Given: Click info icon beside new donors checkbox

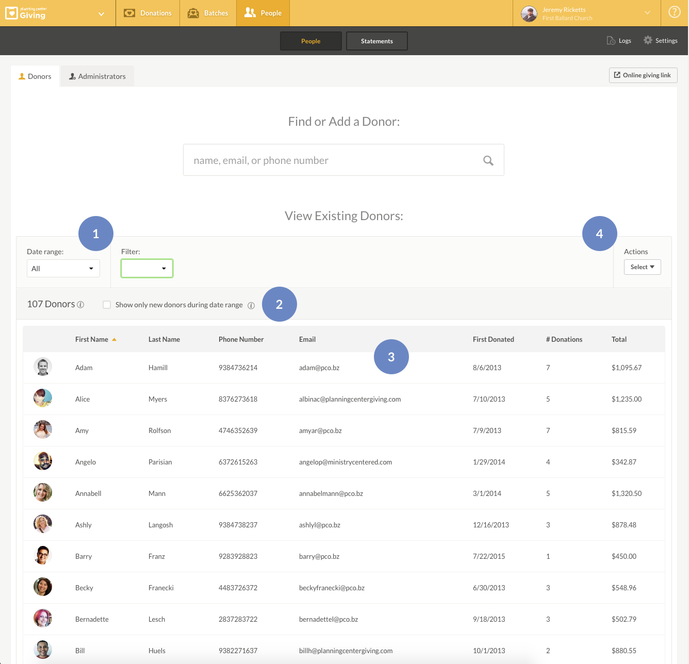Looking at the screenshot, I should 251,305.
